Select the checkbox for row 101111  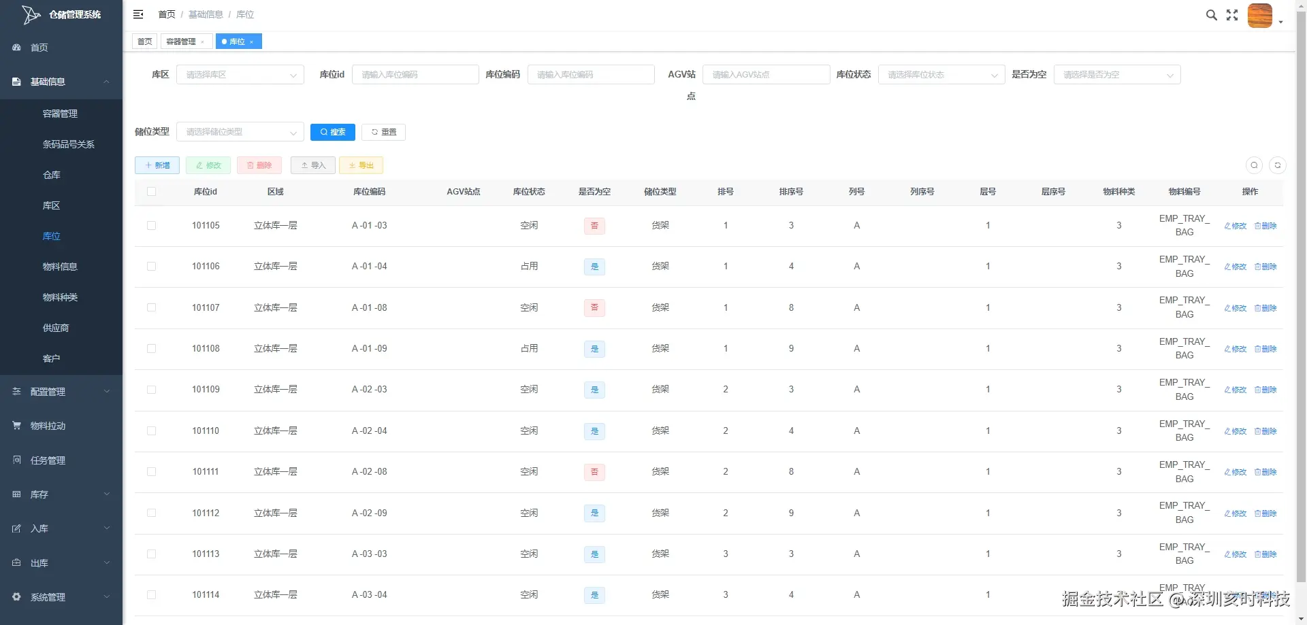point(151,472)
